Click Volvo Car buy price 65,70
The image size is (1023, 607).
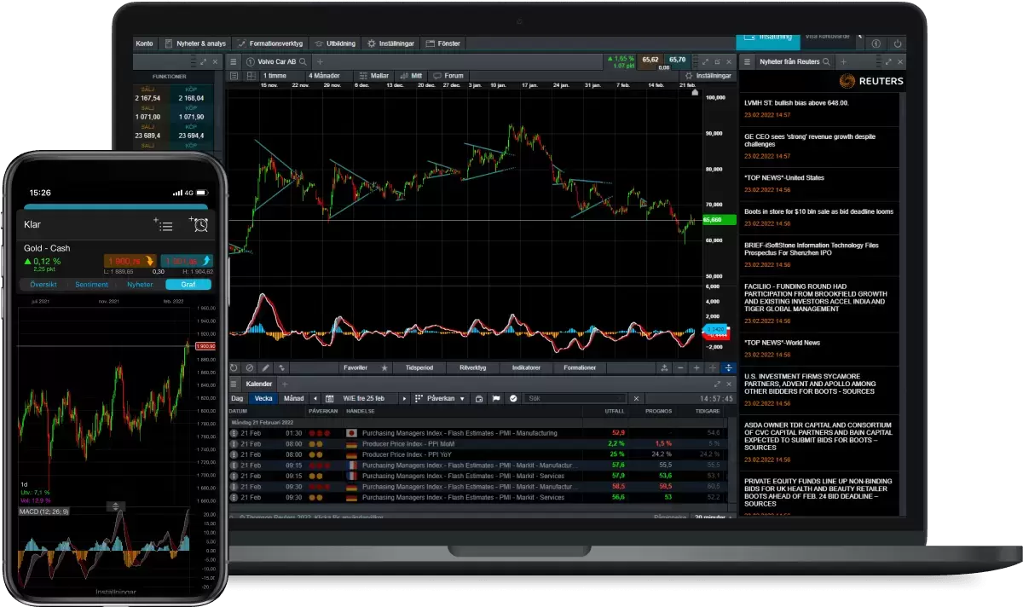[678, 60]
